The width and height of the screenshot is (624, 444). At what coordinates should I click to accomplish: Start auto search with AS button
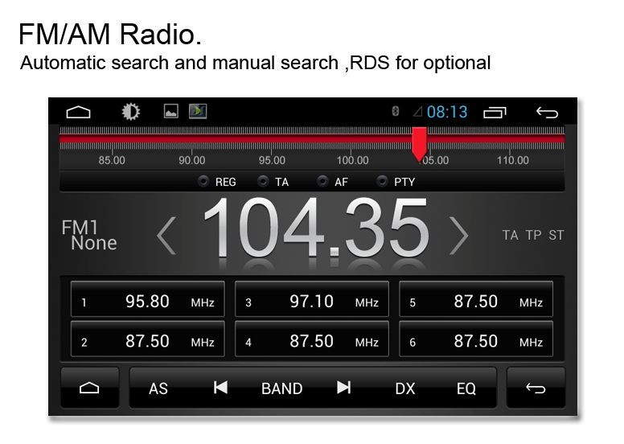coord(158,388)
